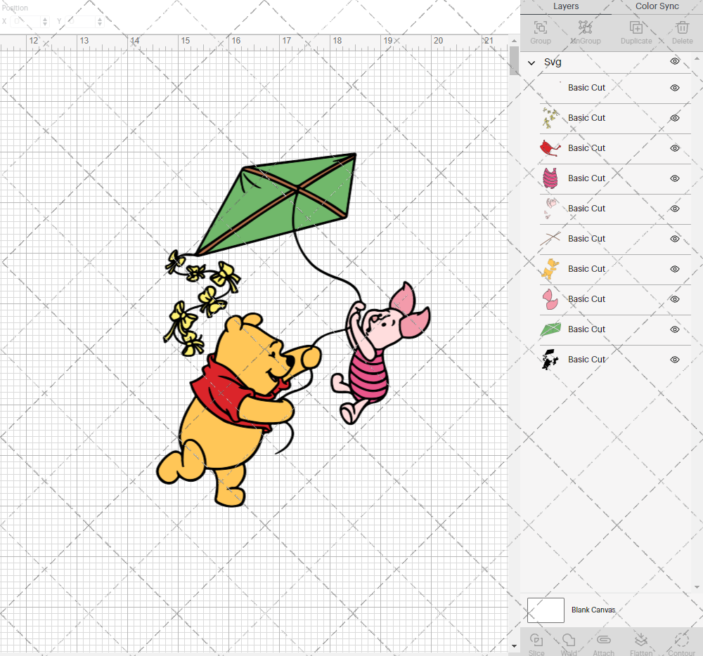This screenshot has height=656, width=703.
Task: Select the pink ears layer thumbnail
Action: (x=550, y=299)
